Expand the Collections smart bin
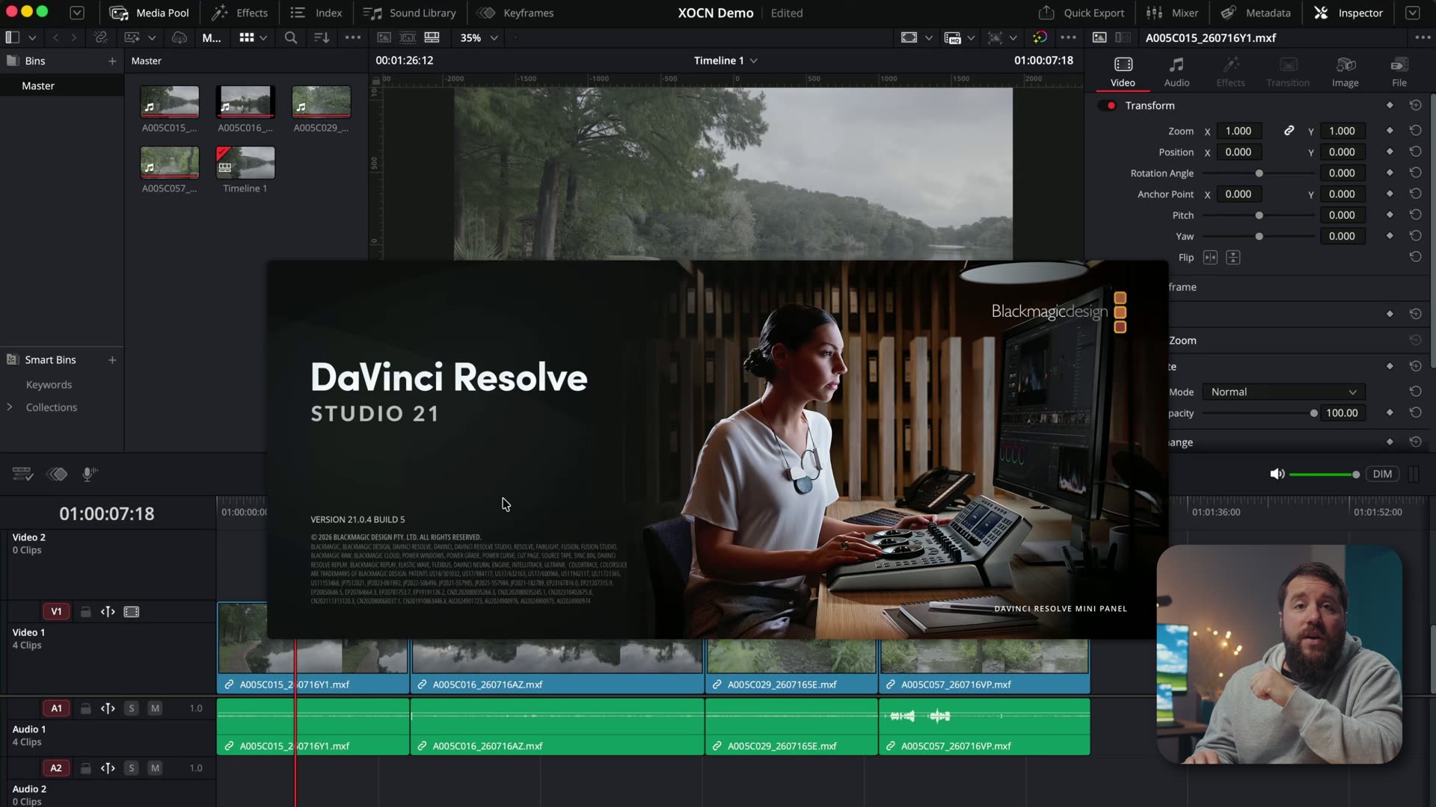Screen dimensions: 1436x807 10,407
